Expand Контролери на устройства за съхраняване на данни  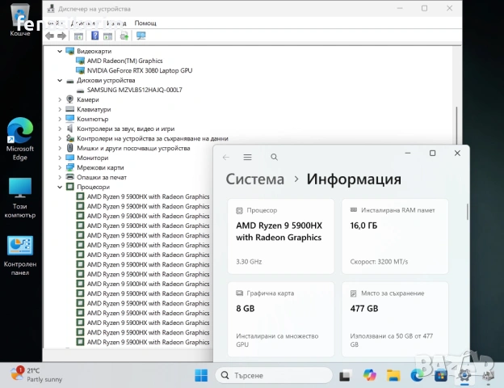coord(60,139)
